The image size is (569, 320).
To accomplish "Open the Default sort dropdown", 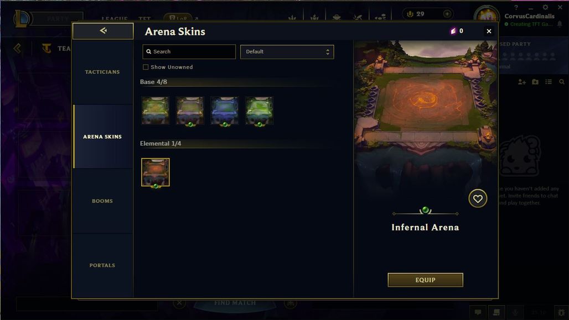I will coord(287,52).
